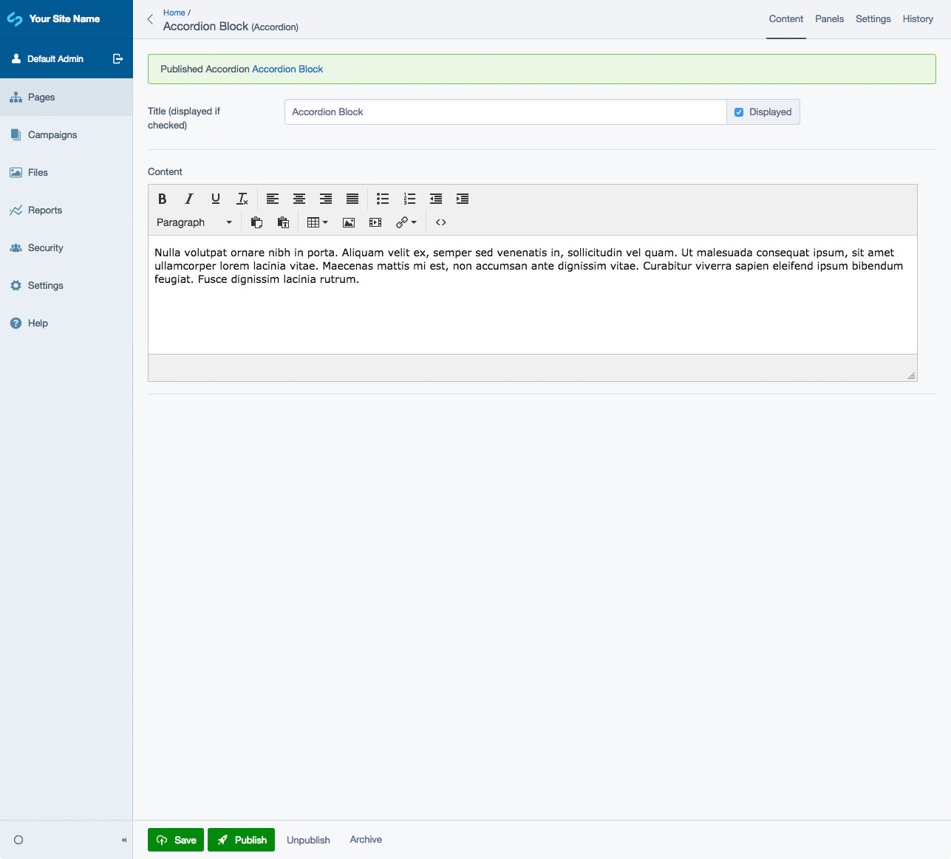
Task: Switch to the Panels tab
Action: 829,19
